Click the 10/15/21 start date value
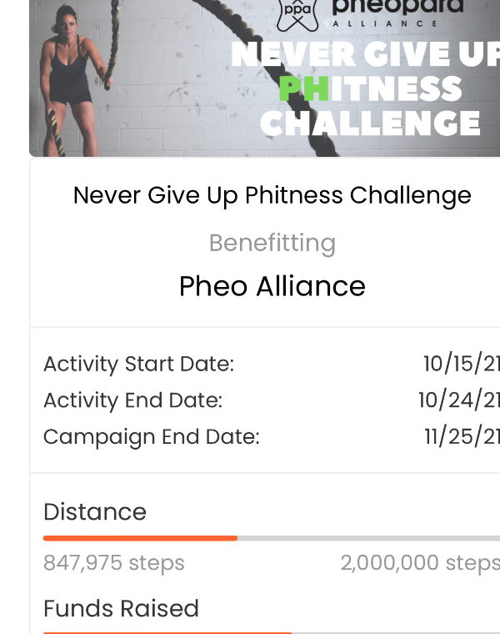 point(461,364)
